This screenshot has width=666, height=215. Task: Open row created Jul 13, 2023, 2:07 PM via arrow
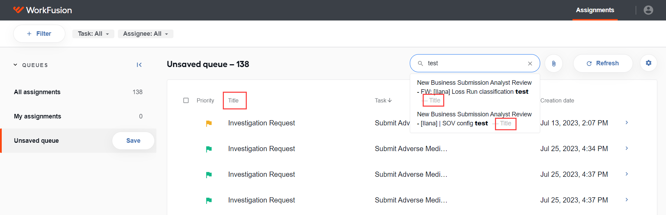pos(627,123)
